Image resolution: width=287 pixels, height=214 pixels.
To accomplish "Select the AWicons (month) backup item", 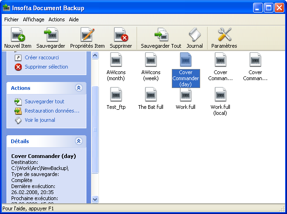I will 116,67.
